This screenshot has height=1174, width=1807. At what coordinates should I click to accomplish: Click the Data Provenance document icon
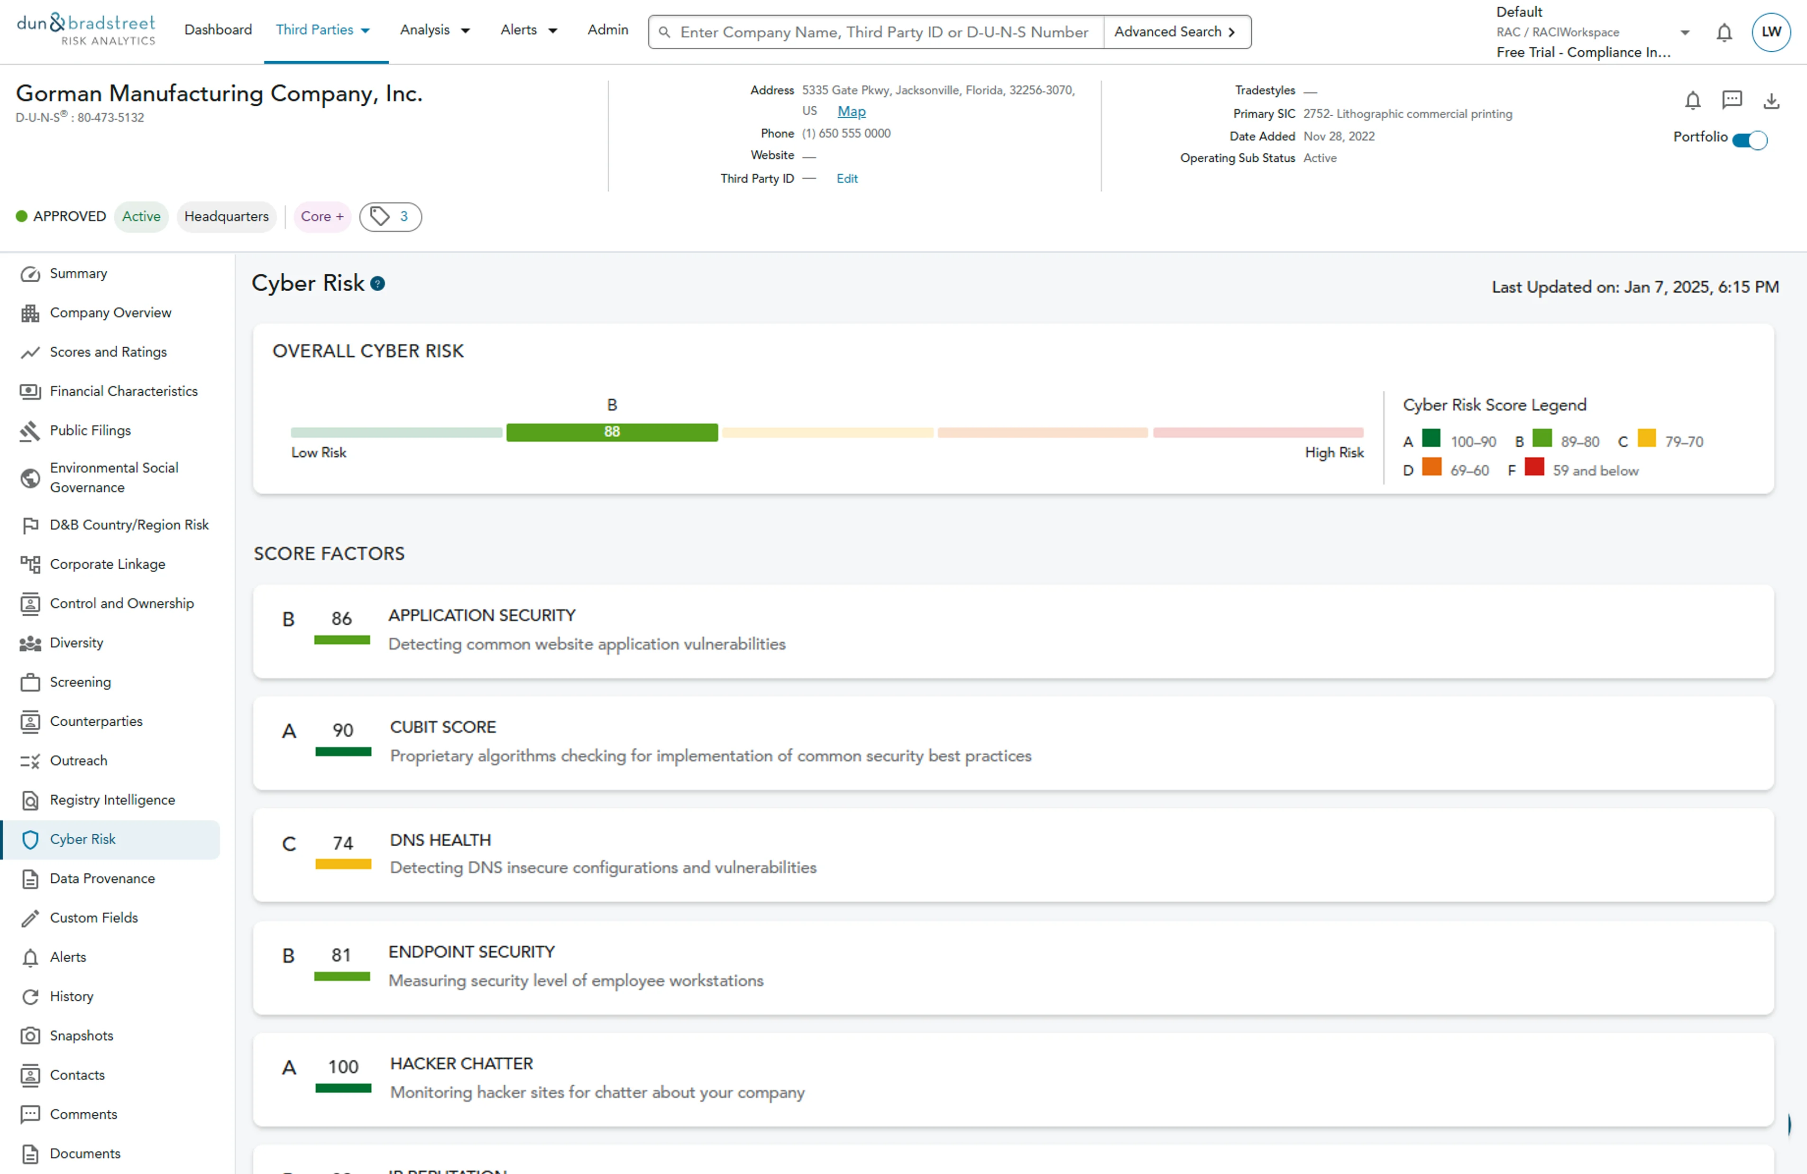click(x=30, y=879)
